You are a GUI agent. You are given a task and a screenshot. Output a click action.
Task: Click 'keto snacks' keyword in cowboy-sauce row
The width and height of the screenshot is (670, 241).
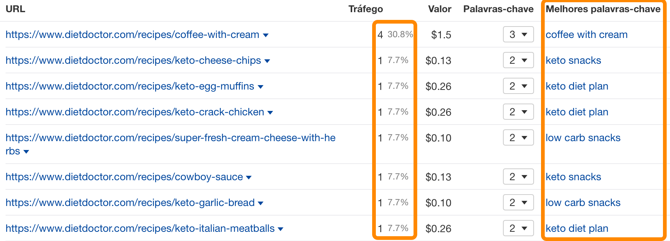tap(573, 177)
